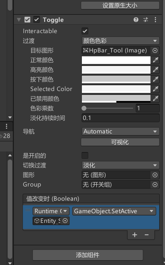Open 已禁用颜色 color swatch
165x265 pixels.
tap(116, 99)
